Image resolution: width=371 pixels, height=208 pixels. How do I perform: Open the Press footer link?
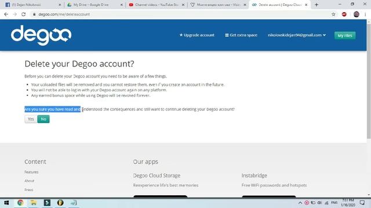click(28, 190)
